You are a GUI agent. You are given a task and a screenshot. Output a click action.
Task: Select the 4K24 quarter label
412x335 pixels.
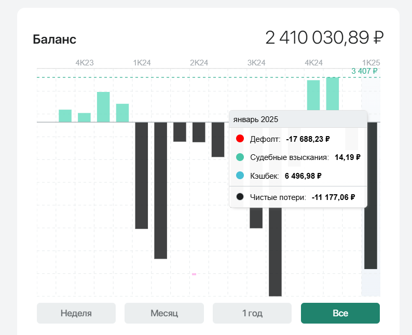pyautogui.click(x=313, y=62)
